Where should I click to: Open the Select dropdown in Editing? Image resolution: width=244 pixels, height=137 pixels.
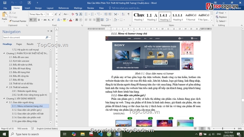click(x=221, y=21)
